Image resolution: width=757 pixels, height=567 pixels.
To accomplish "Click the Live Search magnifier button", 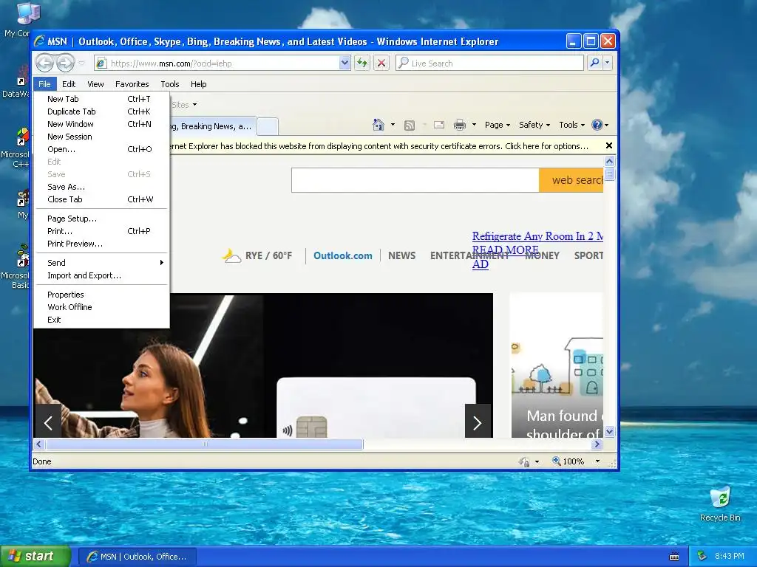I will pos(595,63).
